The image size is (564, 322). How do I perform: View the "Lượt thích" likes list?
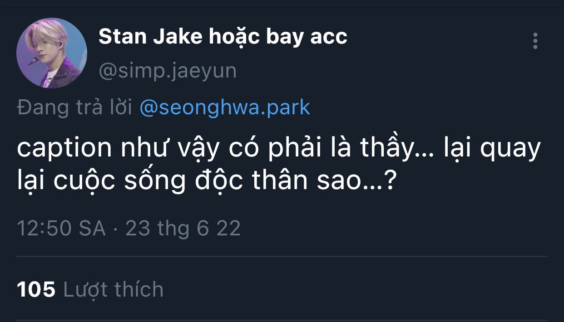click(x=113, y=289)
